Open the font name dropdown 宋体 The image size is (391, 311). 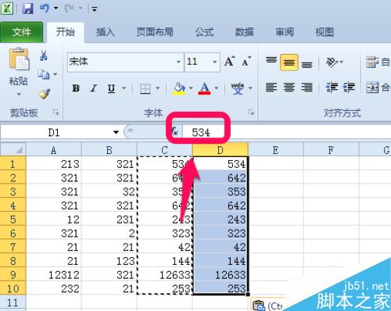[178, 62]
